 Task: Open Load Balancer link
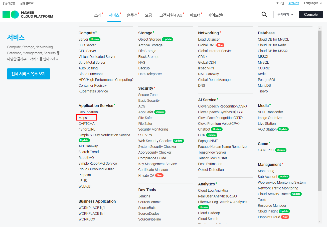(209, 39)
